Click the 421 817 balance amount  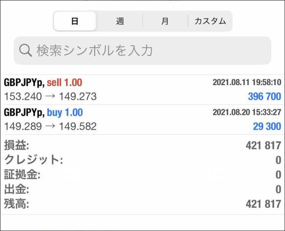tap(263, 204)
